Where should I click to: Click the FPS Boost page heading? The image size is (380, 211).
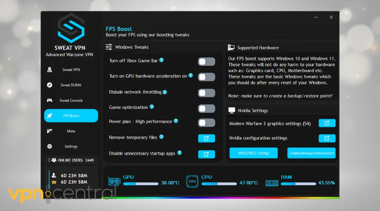[x=119, y=29]
